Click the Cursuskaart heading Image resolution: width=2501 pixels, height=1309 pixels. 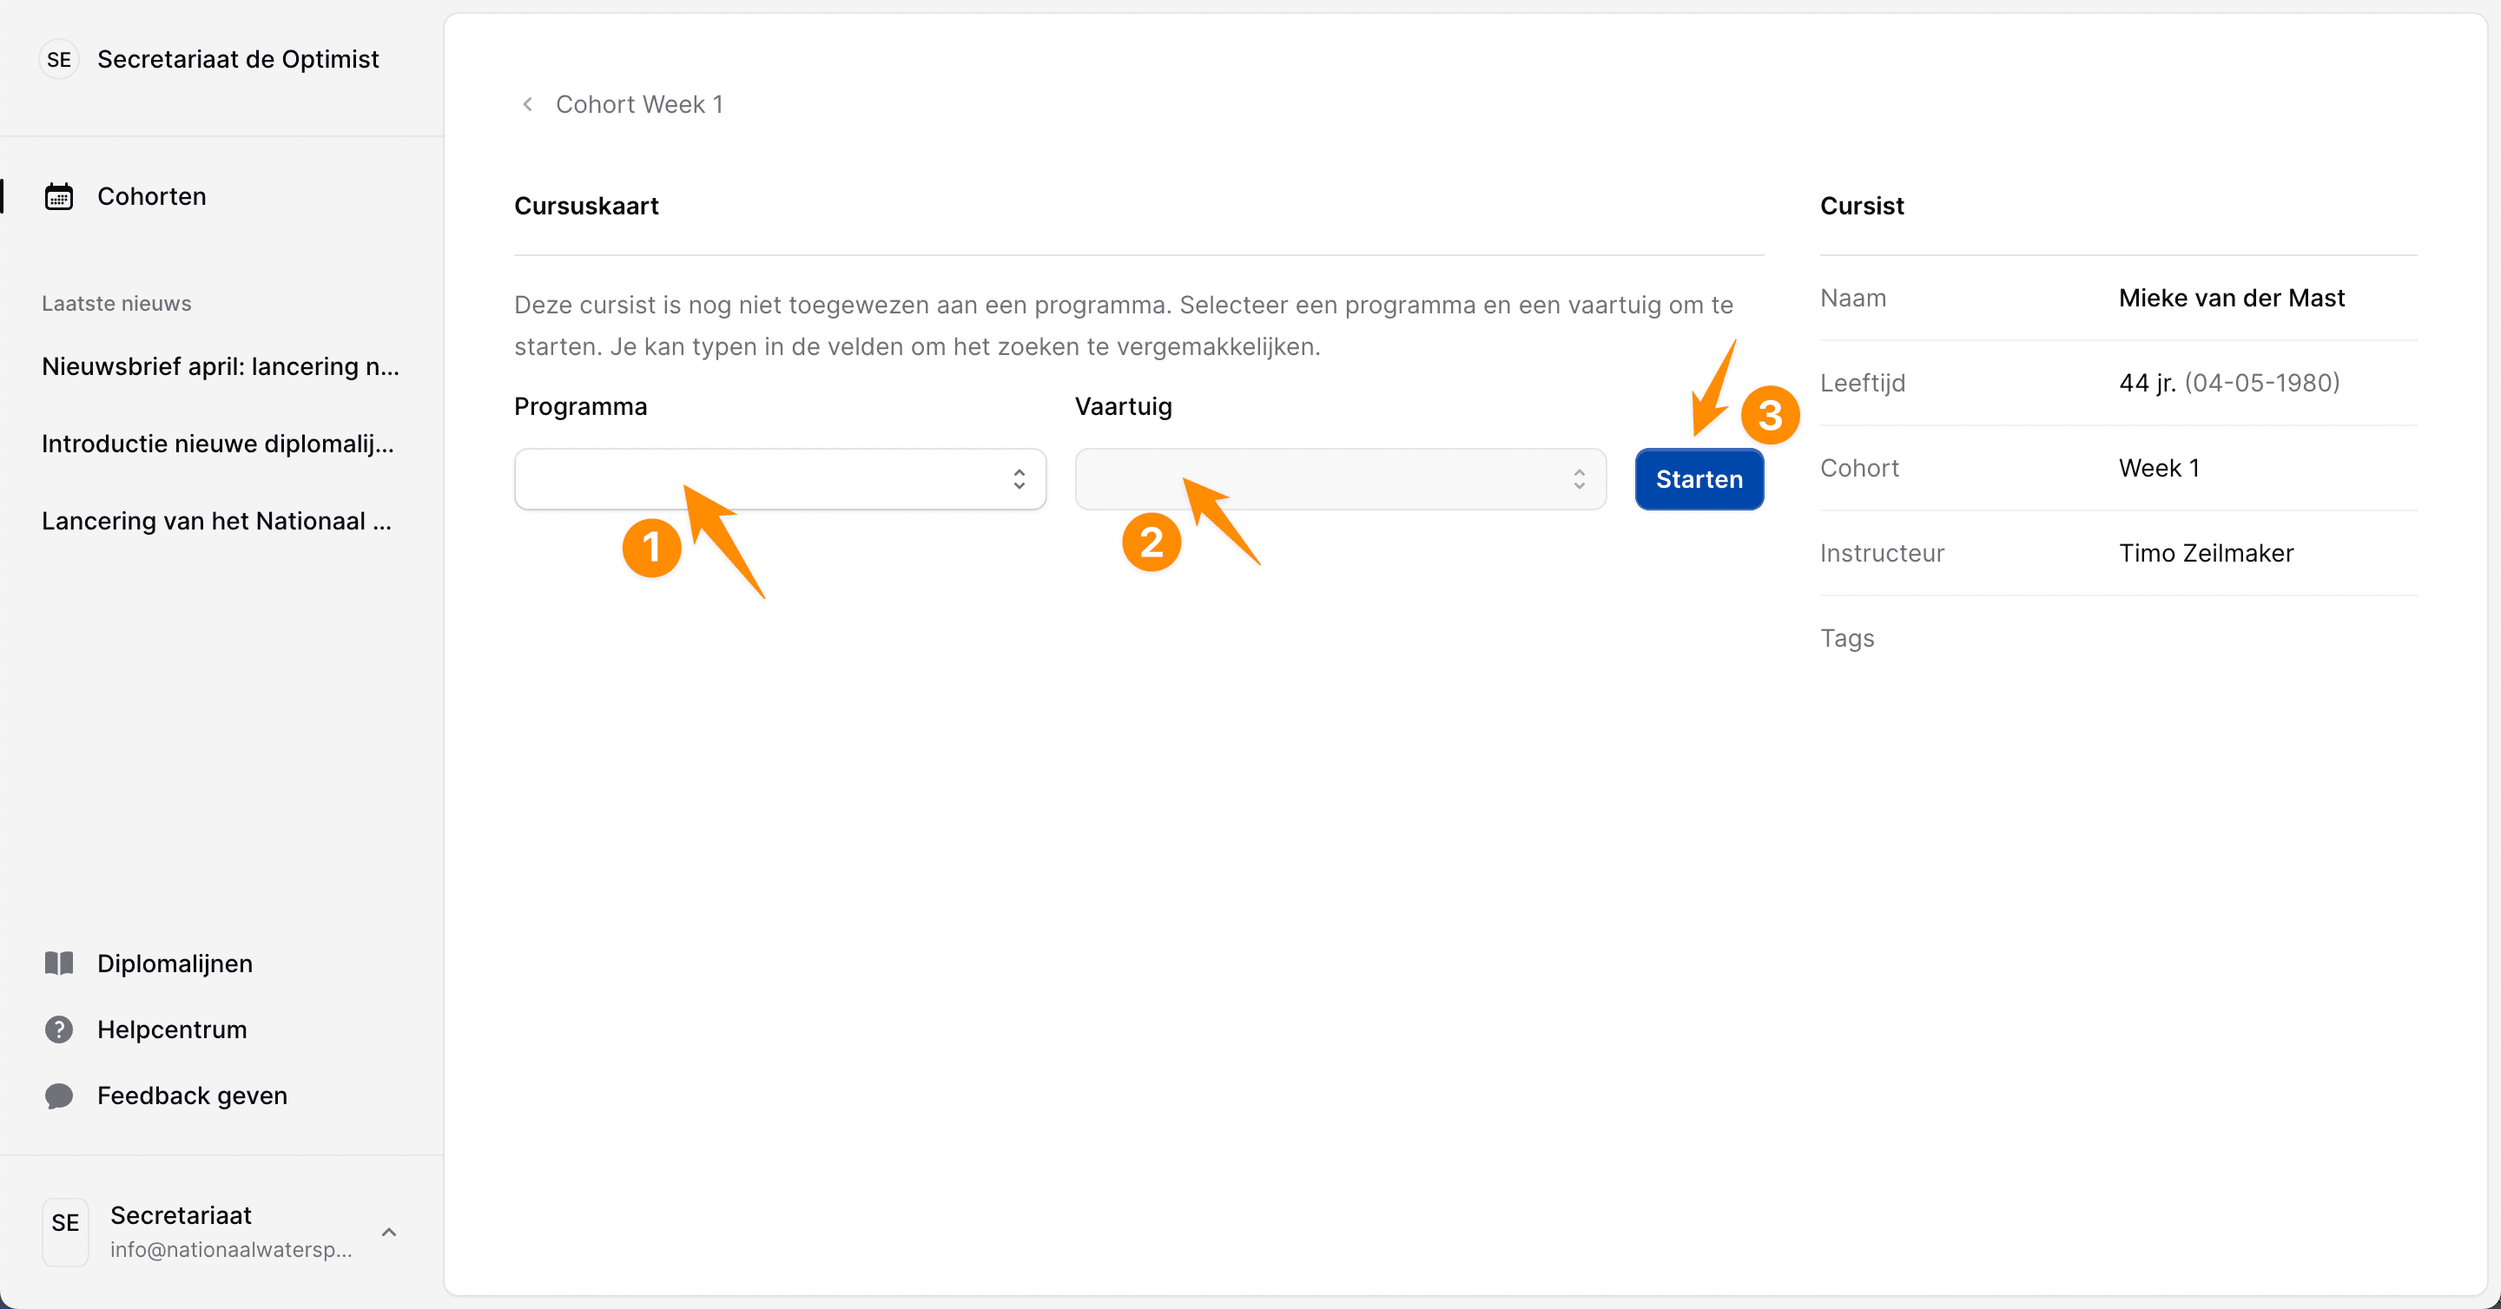tap(586, 206)
